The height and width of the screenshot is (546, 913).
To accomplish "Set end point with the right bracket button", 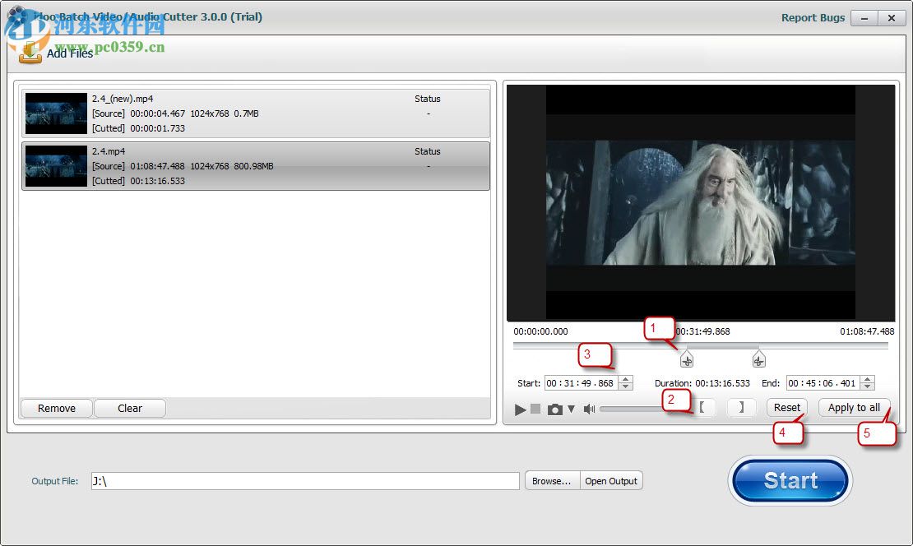I will pyautogui.click(x=741, y=408).
